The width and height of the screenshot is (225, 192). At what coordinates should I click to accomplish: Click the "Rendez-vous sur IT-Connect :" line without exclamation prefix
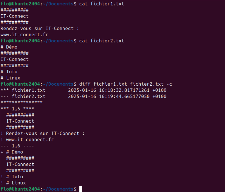40,28
